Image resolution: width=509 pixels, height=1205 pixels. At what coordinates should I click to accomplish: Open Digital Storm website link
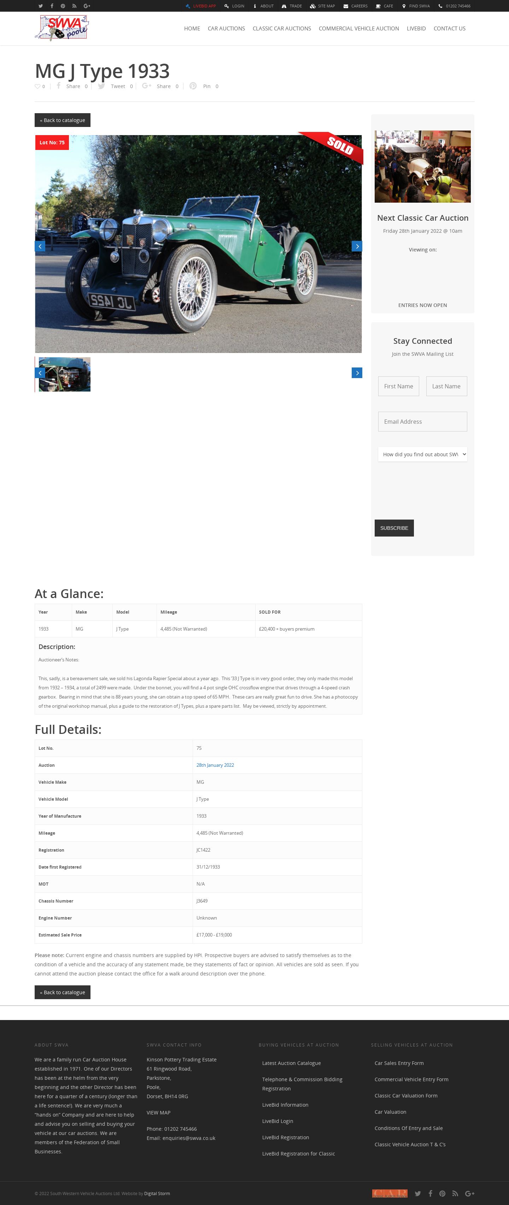tap(157, 1193)
